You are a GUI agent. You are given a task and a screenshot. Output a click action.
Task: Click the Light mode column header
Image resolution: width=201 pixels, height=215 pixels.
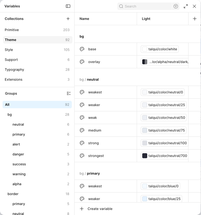[146, 19]
